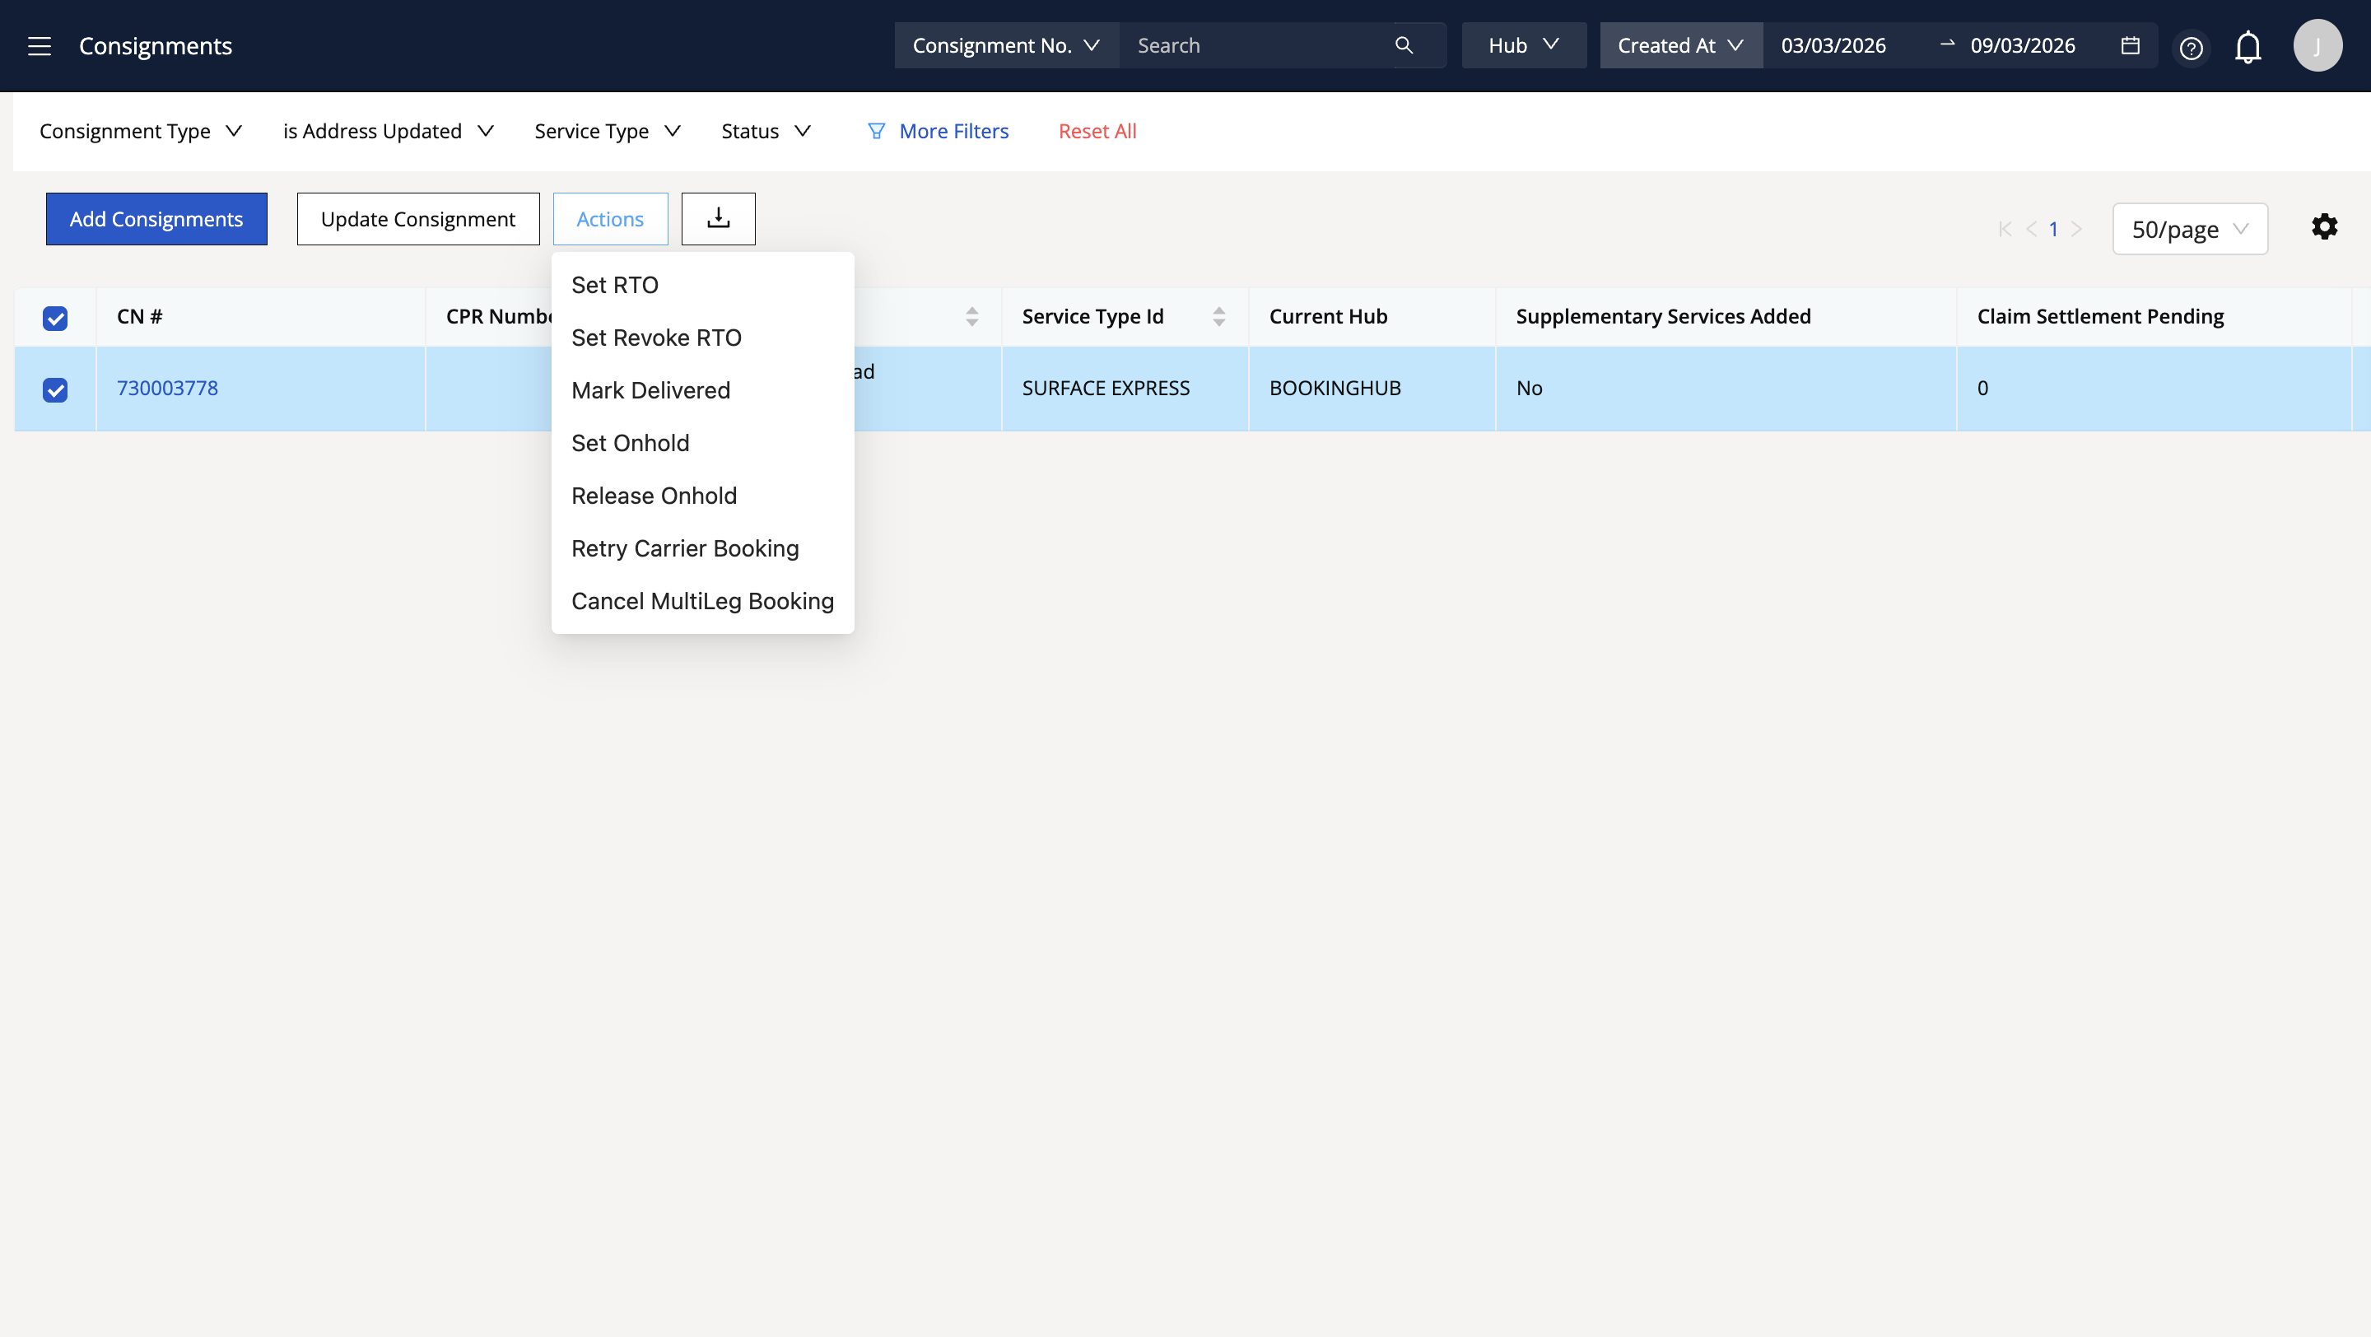Open the Status filter dropdown

pyautogui.click(x=766, y=132)
